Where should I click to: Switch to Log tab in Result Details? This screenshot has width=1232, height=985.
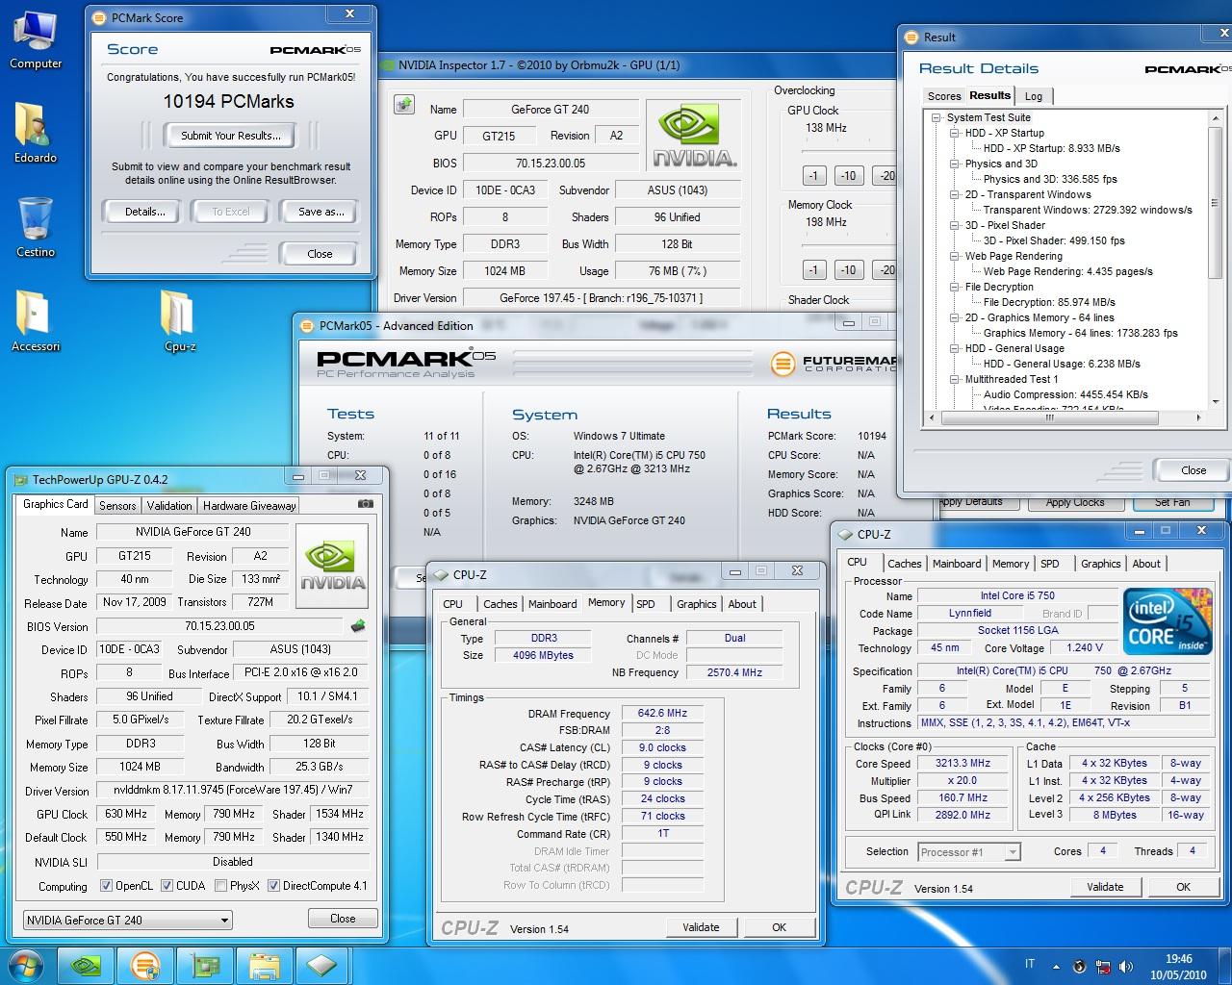pyautogui.click(x=1034, y=96)
